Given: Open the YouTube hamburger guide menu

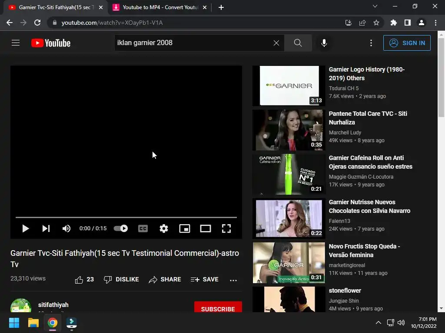Looking at the screenshot, I should (16, 43).
